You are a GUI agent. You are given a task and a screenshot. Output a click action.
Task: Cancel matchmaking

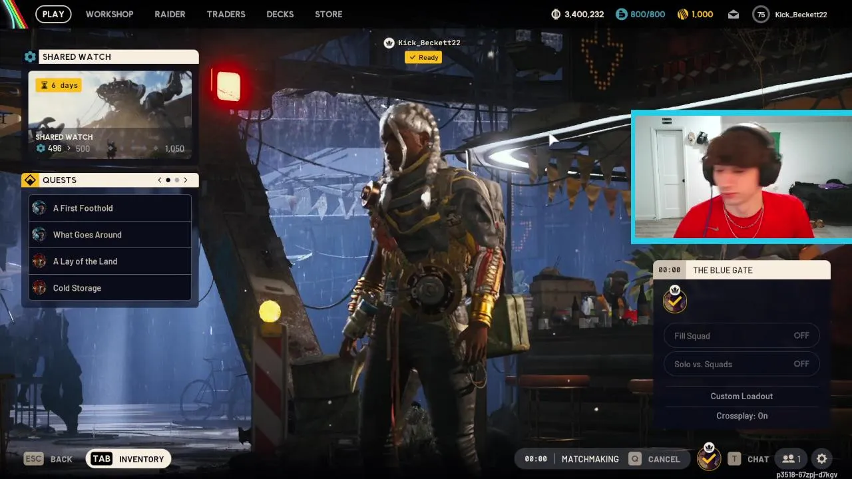click(x=655, y=459)
